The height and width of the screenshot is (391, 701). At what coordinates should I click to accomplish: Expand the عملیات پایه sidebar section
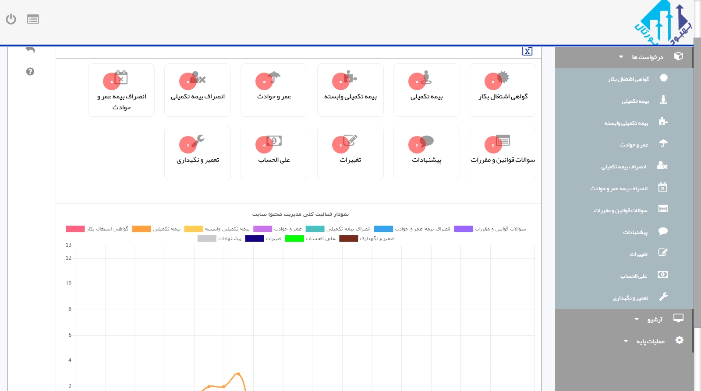tap(650, 342)
